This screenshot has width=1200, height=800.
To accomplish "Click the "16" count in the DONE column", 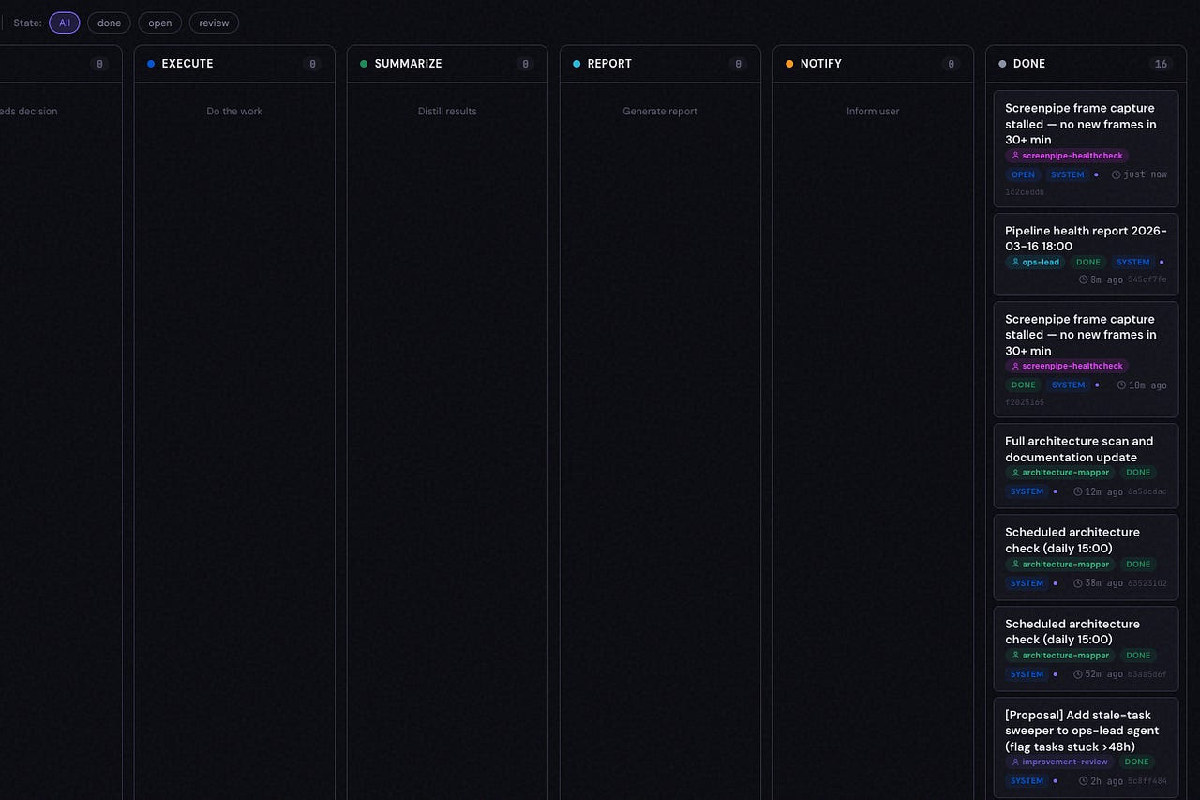I will click(x=1161, y=64).
